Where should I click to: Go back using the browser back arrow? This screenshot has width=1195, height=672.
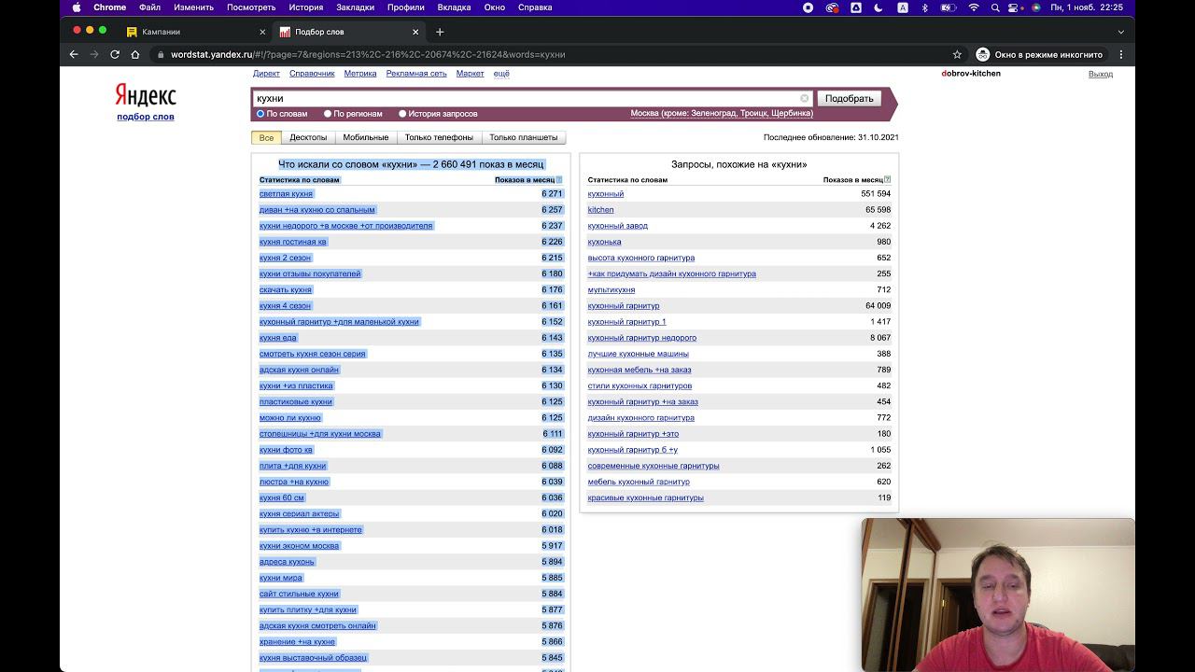click(74, 54)
